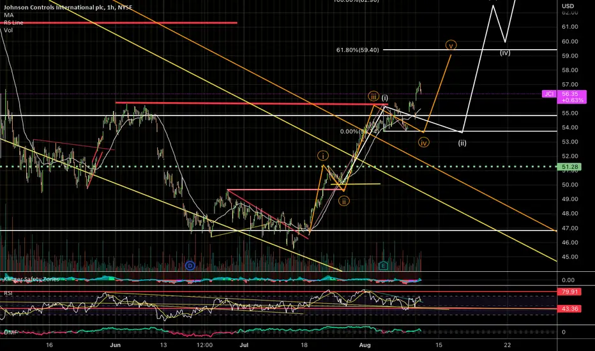Click the earnings 'E' marker icon

(x=383, y=265)
